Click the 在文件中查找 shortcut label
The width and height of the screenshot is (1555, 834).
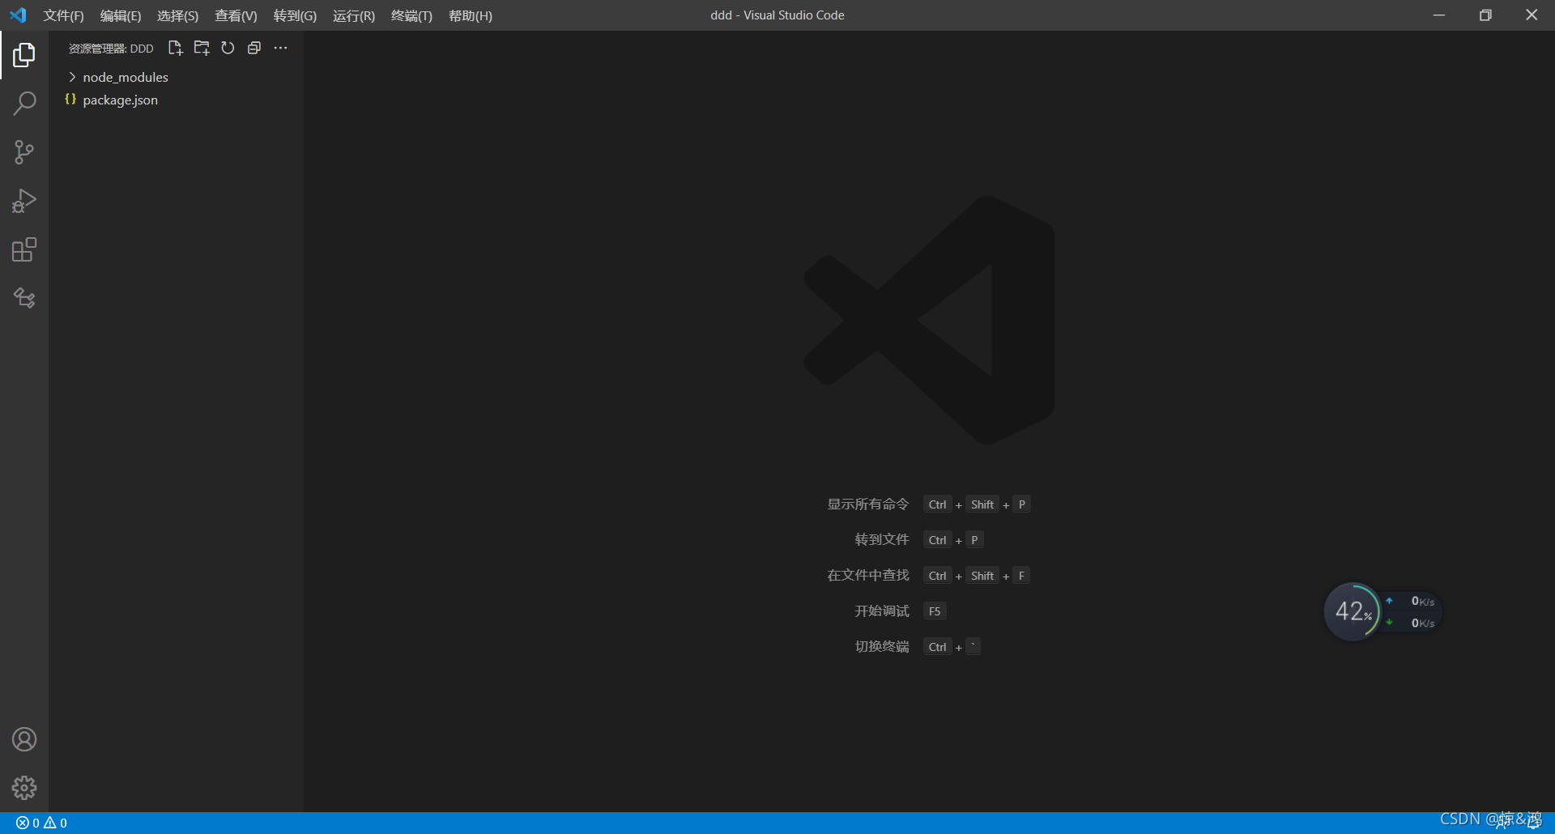867,576
